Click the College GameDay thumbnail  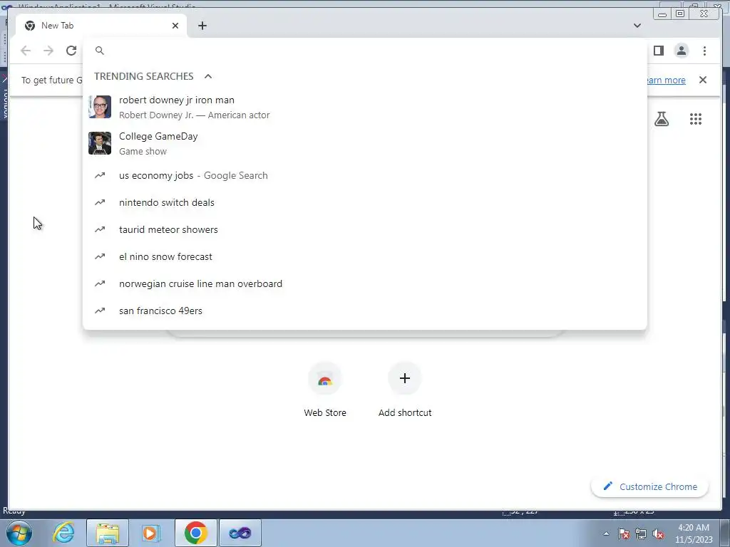pyautogui.click(x=100, y=142)
